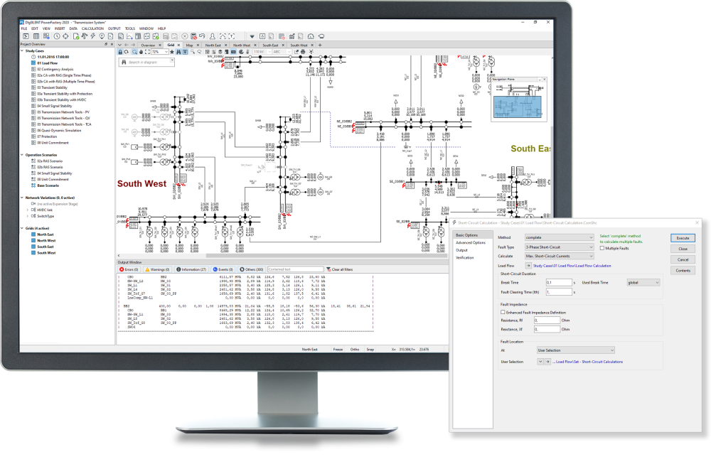Click the clock date/time icon in main toolbar
711x474 pixels.
tap(57, 36)
